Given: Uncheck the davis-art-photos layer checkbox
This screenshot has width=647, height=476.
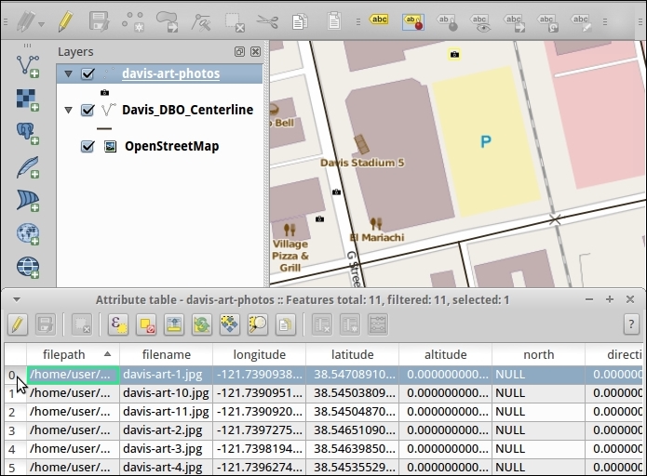Looking at the screenshot, I should coord(88,74).
